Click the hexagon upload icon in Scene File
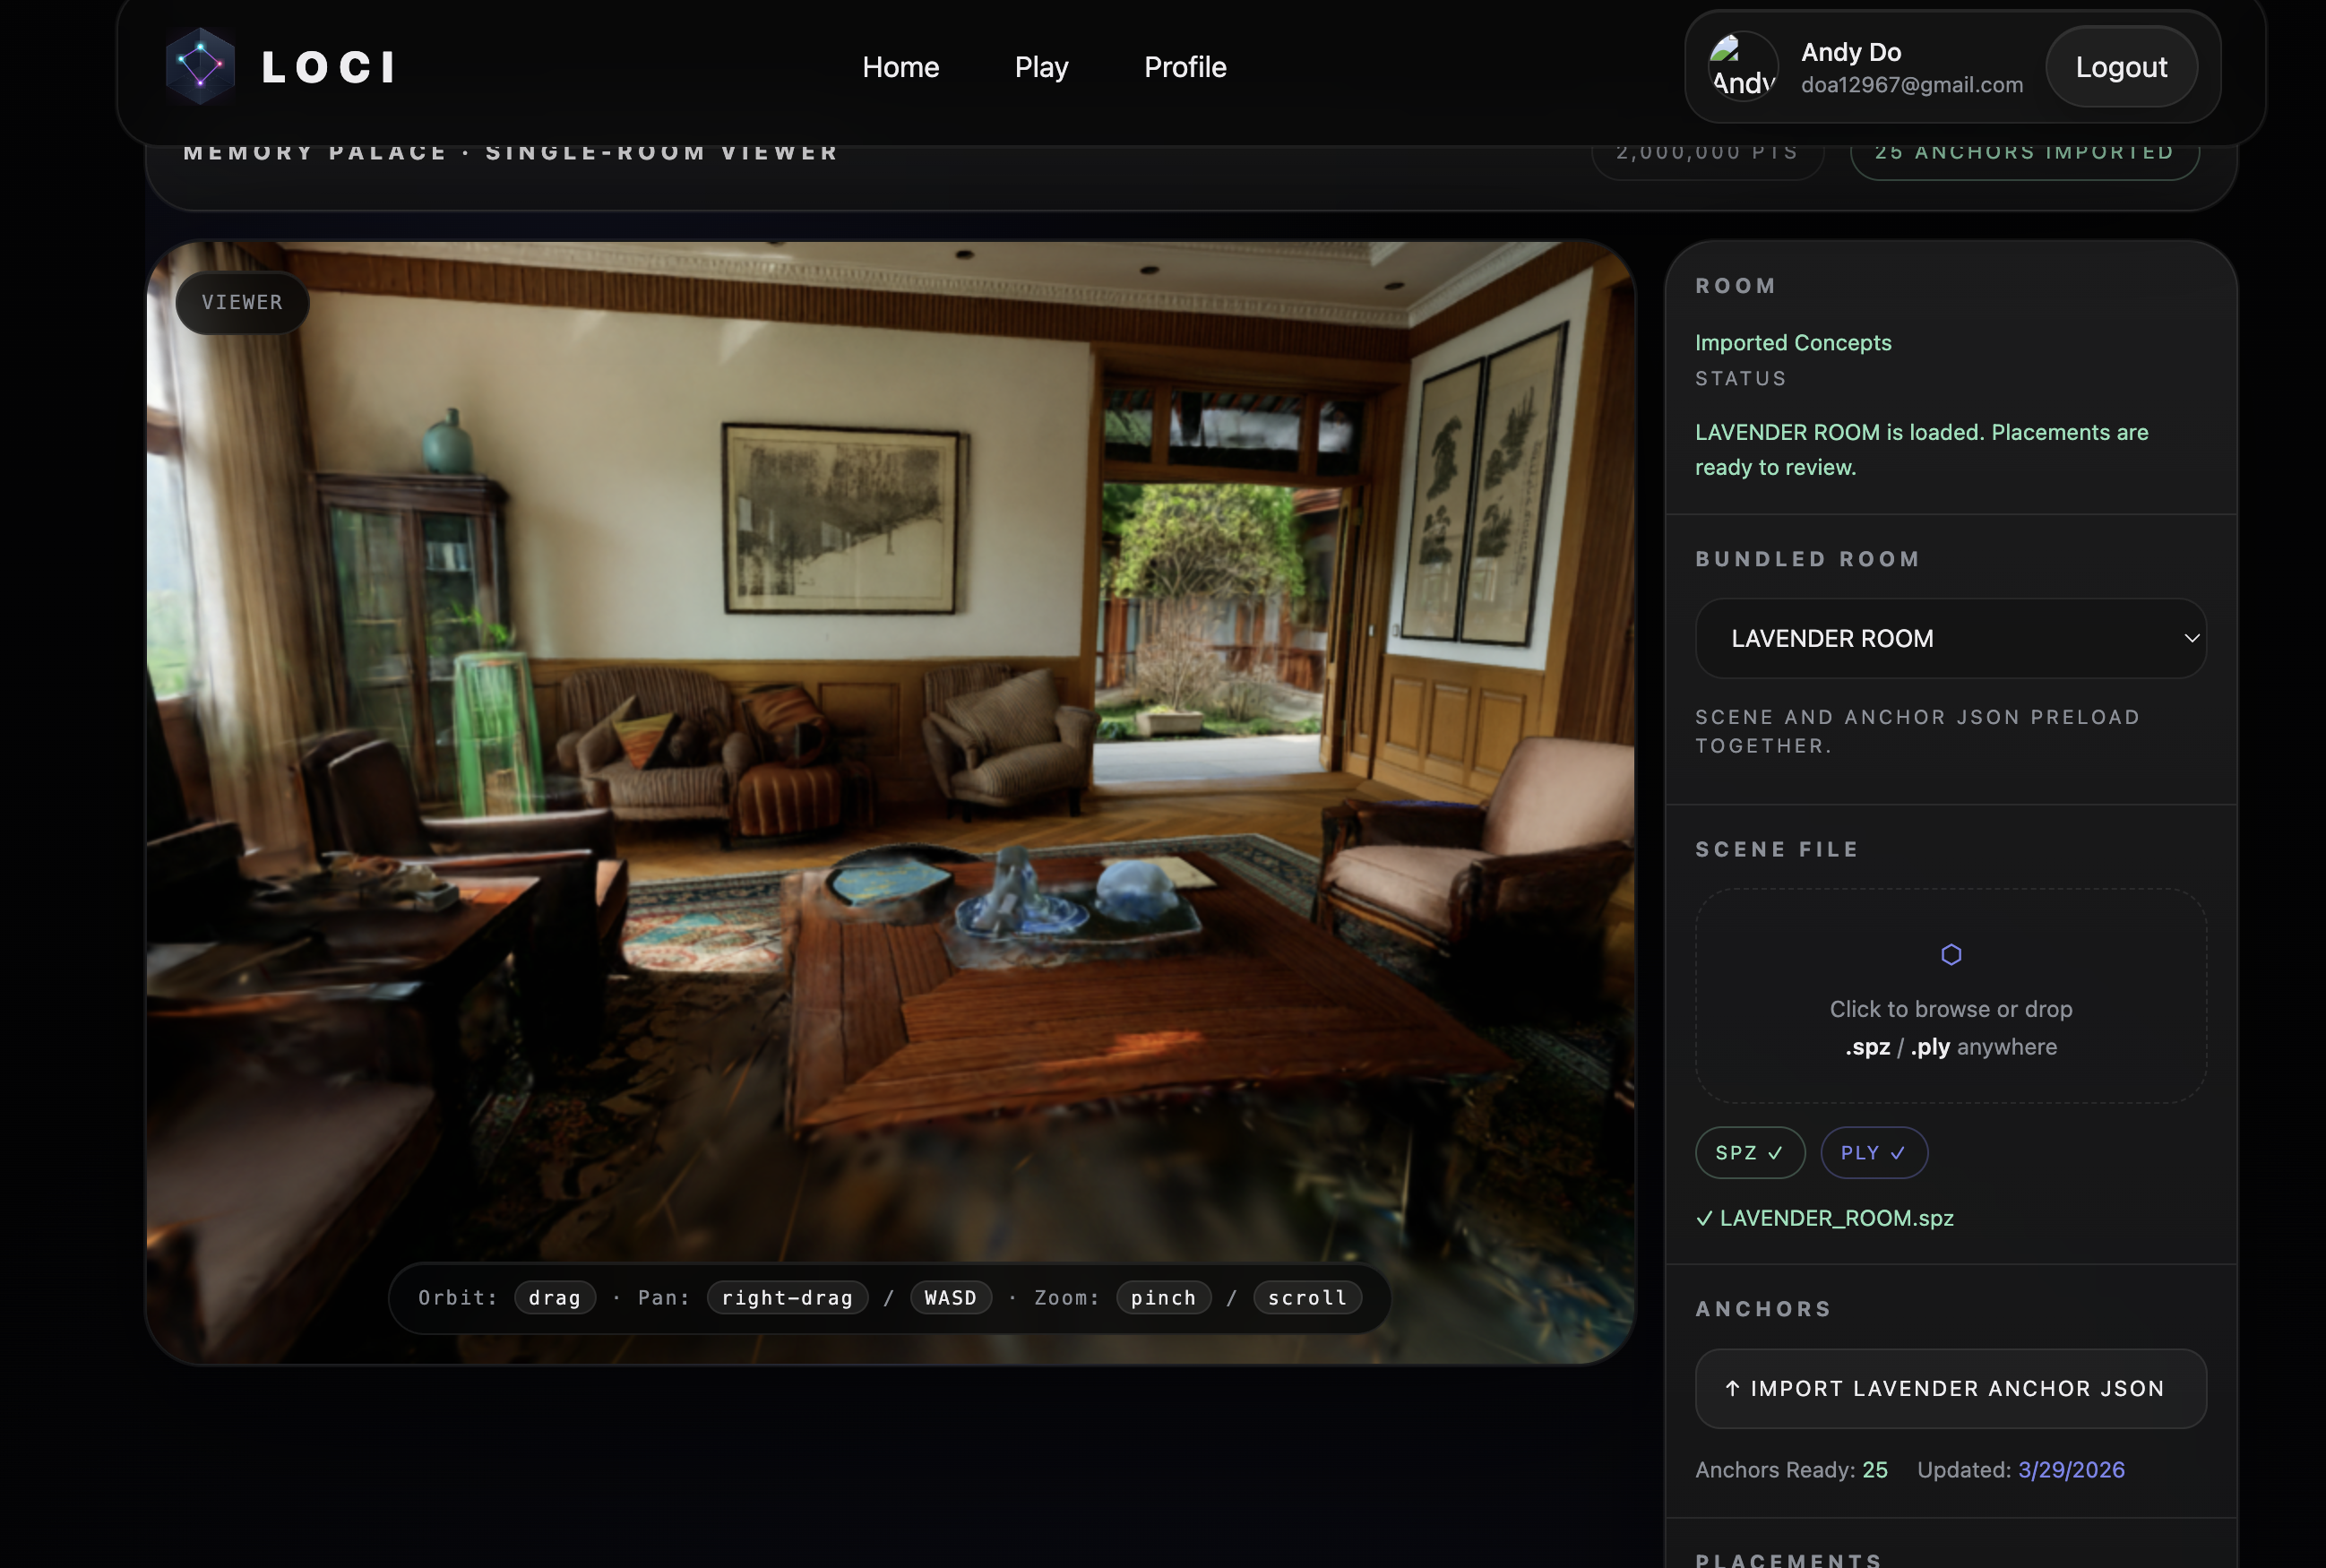Viewport: 2326px width, 1568px height. [1950, 954]
